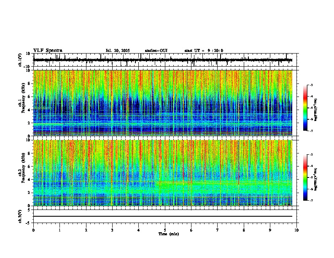Click ch.1 spectrogram frequency tick "4"
Screen dimensions: 334x258
30,110
